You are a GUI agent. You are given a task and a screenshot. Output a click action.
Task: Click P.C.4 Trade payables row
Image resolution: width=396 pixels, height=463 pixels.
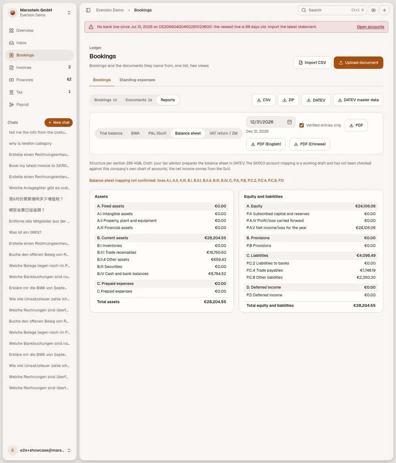tap(311, 270)
